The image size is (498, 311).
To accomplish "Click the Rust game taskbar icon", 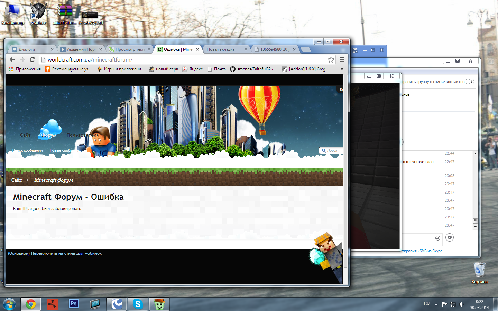I will (52, 304).
